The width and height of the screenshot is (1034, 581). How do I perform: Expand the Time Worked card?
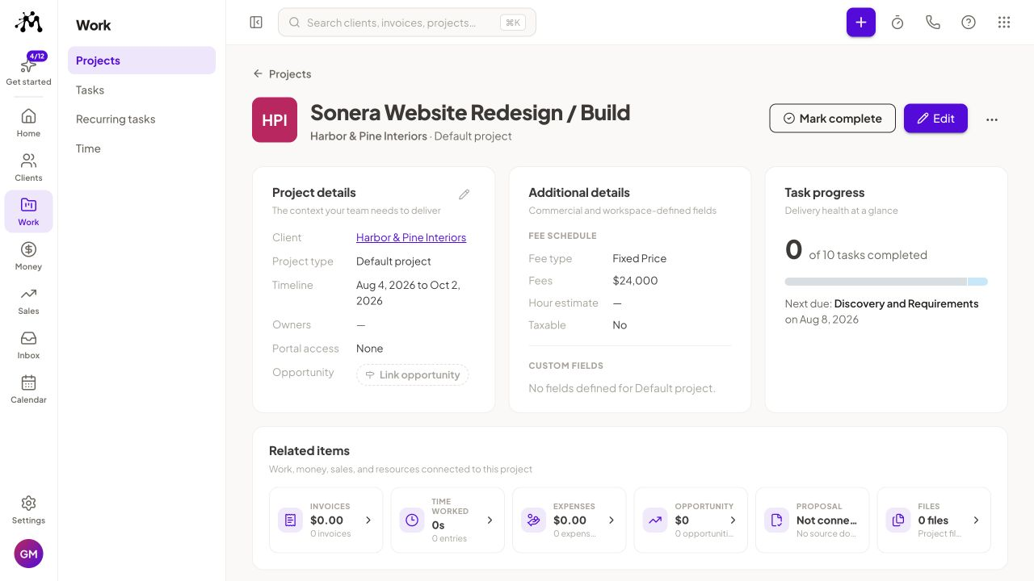click(448, 520)
